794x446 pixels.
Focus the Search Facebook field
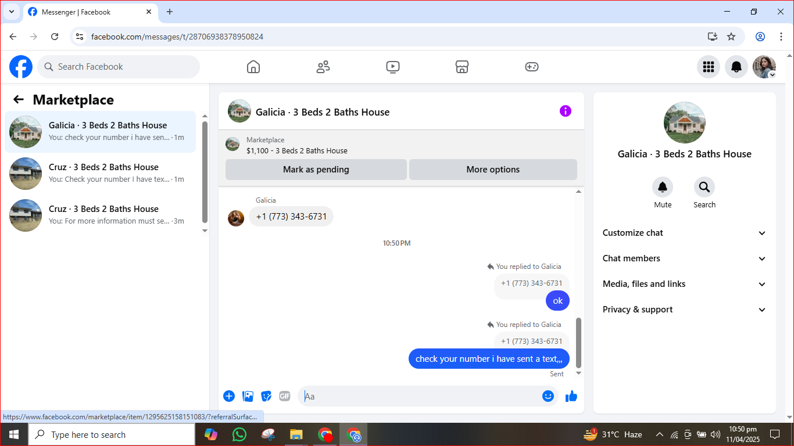[x=119, y=67]
